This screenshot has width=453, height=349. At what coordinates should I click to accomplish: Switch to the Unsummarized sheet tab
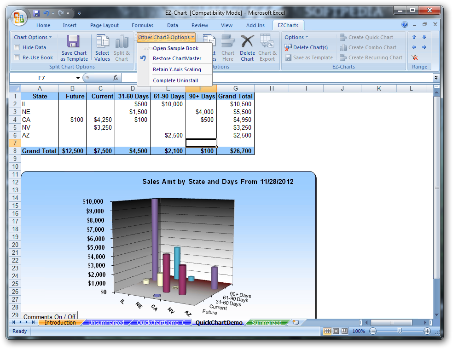click(106, 322)
